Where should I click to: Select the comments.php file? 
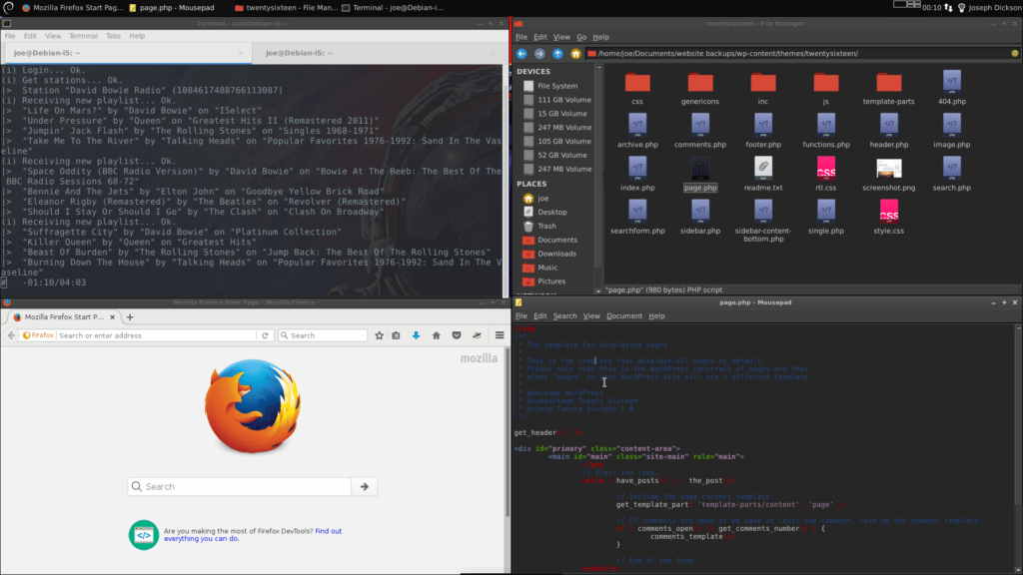coord(700,131)
